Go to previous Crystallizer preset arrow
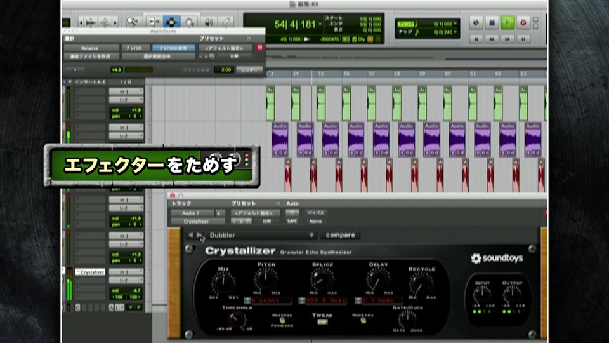This screenshot has width=609, height=343. [190, 235]
